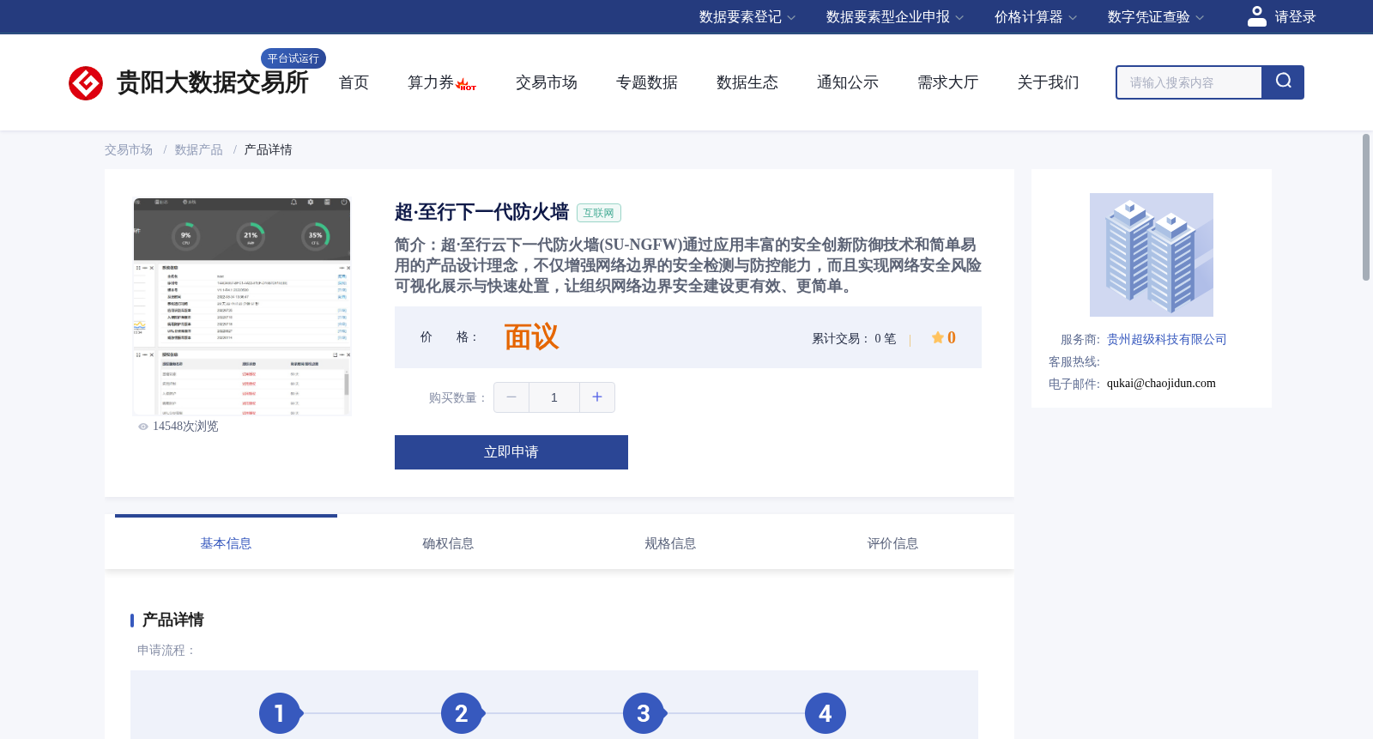This screenshot has height=739, width=1373.
Task: Go to 数据产品 breadcrumb link
Action: coord(199,150)
